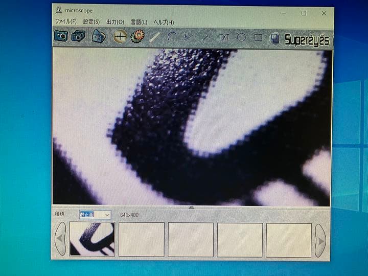The height and width of the screenshot is (276, 368).
Task: Open the 設定(S) menu
Action: coord(91,22)
